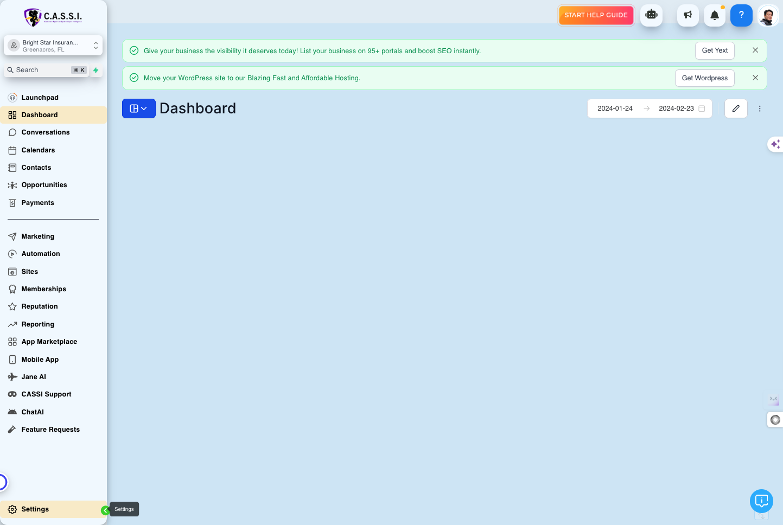The height and width of the screenshot is (525, 783).
Task: Open the megaphone announcements icon
Action: pos(688,15)
